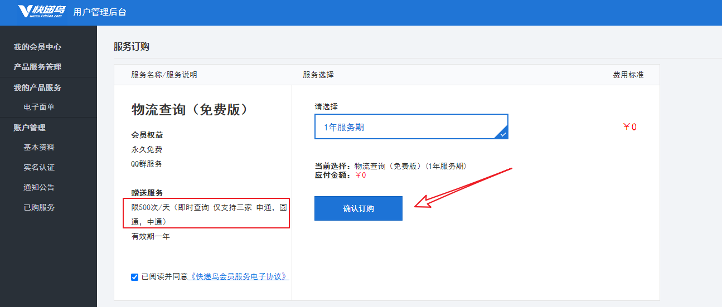Open 我的会员中心 in the sidebar

(x=37, y=47)
